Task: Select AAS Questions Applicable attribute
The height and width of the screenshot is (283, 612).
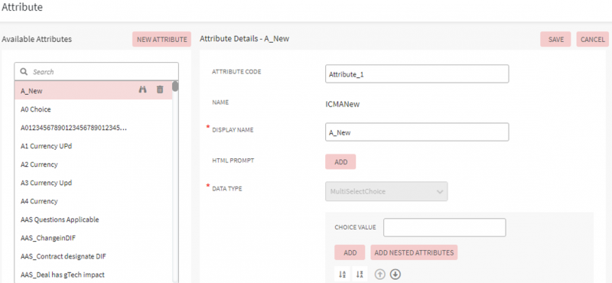Action: pos(93,220)
